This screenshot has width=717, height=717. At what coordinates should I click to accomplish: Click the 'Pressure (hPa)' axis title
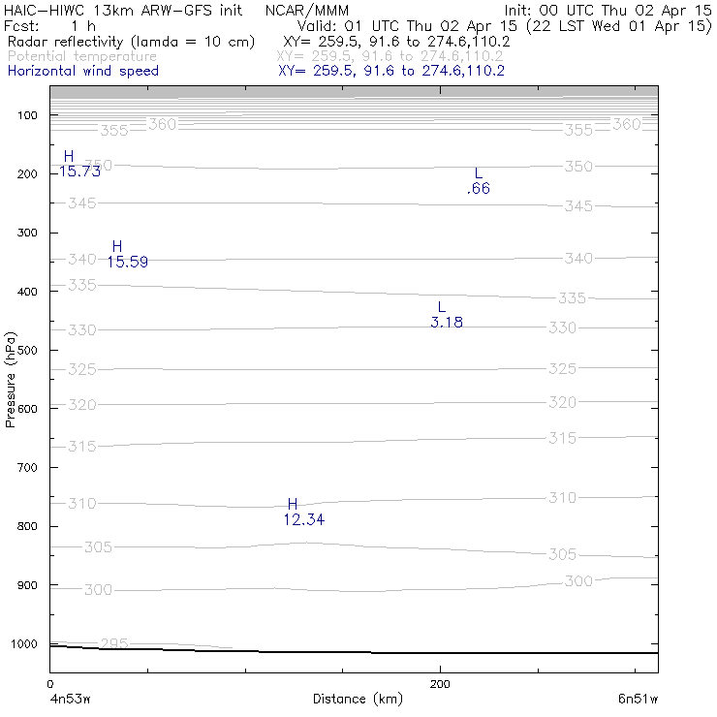point(10,380)
